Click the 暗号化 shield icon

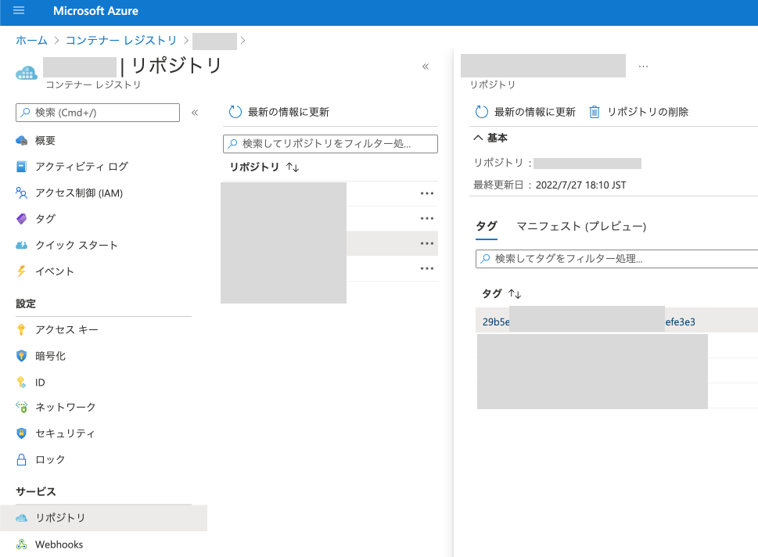click(21, 357)
